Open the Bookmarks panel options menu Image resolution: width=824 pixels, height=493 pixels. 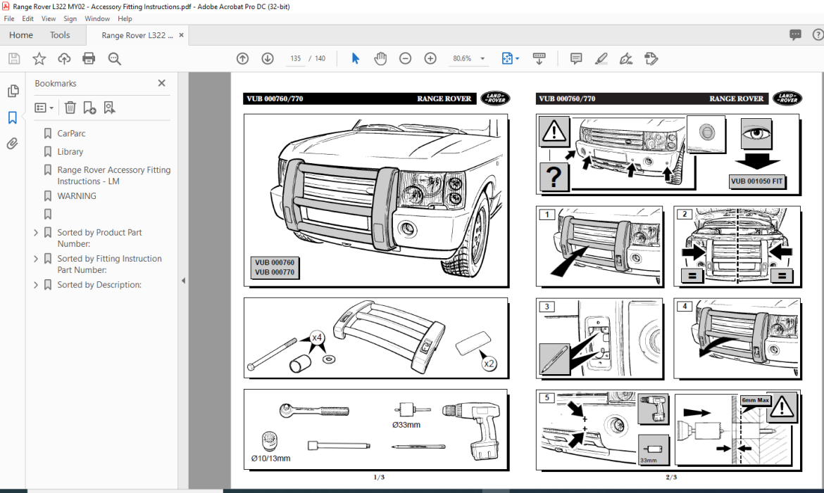click(x=42, y=107)
